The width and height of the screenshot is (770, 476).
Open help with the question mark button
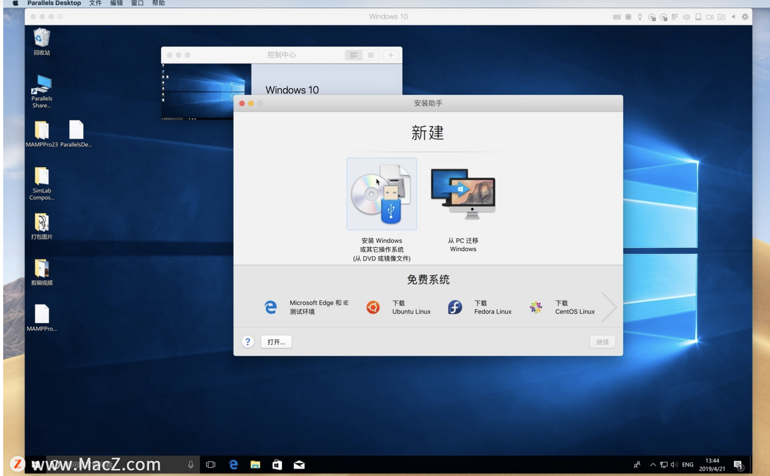coord(248,342)
